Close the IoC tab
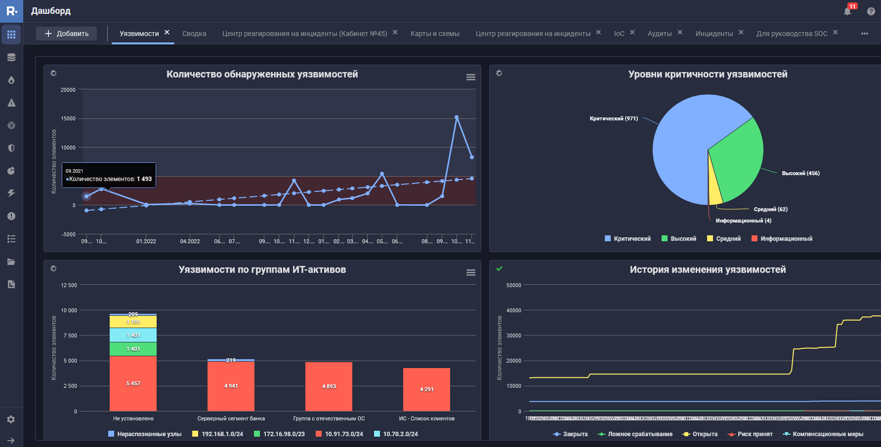 pos(632,33)
